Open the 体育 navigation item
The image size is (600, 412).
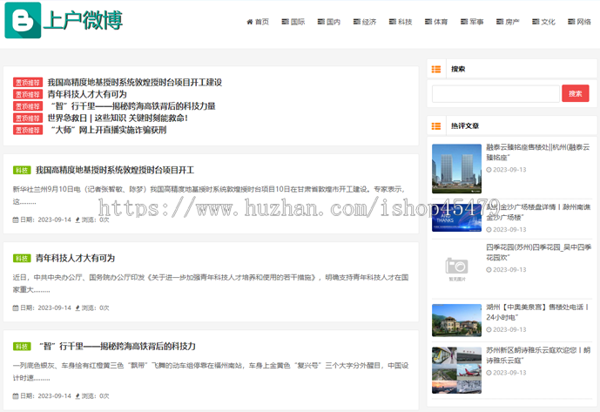click(x=436, y=22)
